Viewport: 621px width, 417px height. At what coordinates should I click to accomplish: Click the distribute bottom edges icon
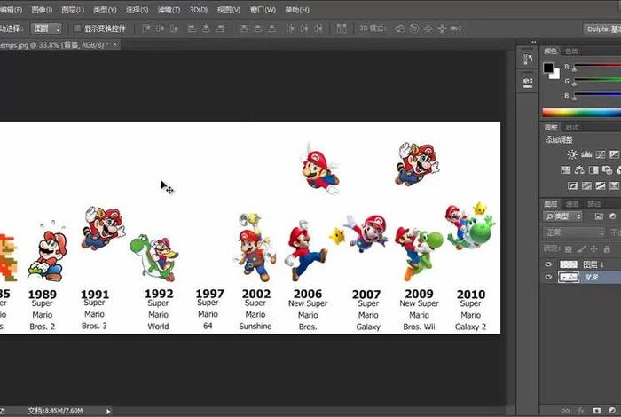coord(271,28)
